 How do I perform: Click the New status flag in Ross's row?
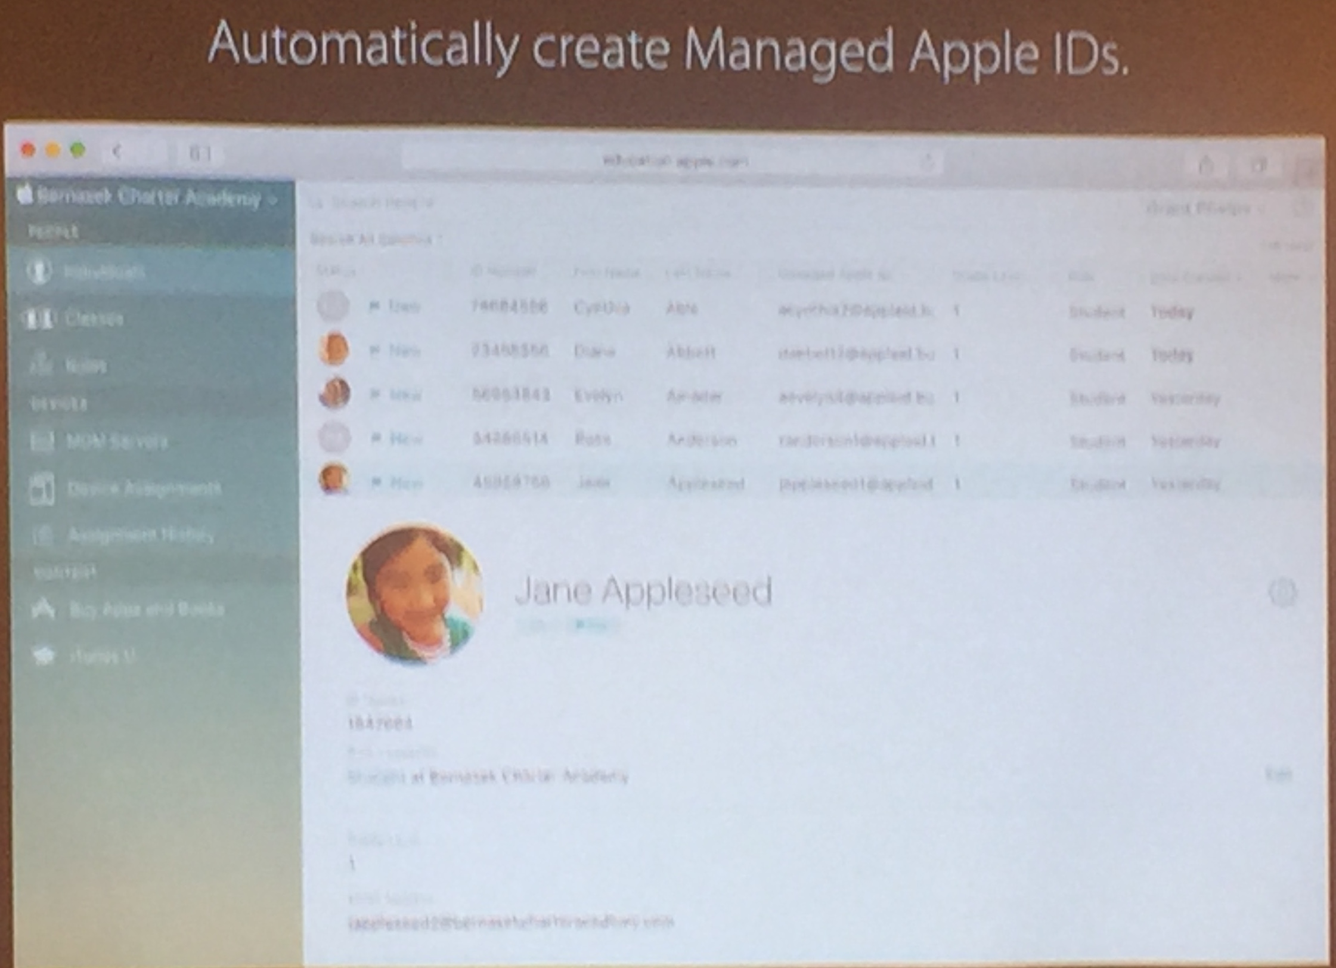[x=397, y=439]
